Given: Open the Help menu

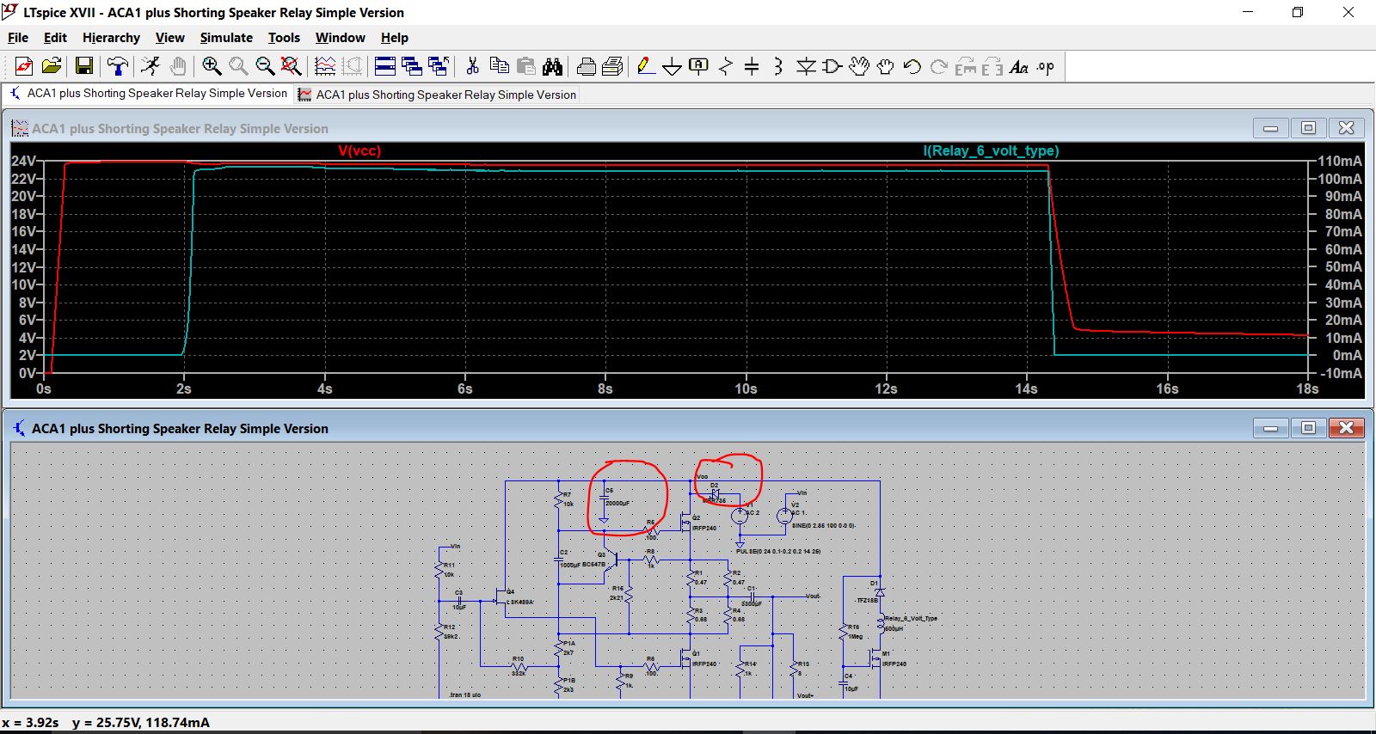Looking at the screenshot, I should (x=395, y=38).
